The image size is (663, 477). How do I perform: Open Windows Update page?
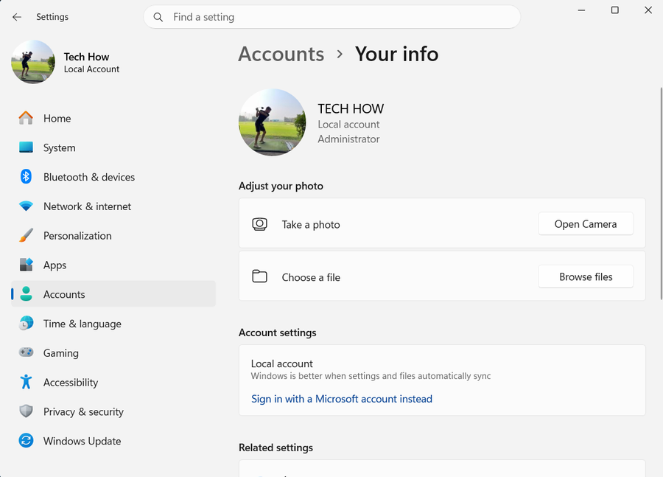[x=113, y=441]
